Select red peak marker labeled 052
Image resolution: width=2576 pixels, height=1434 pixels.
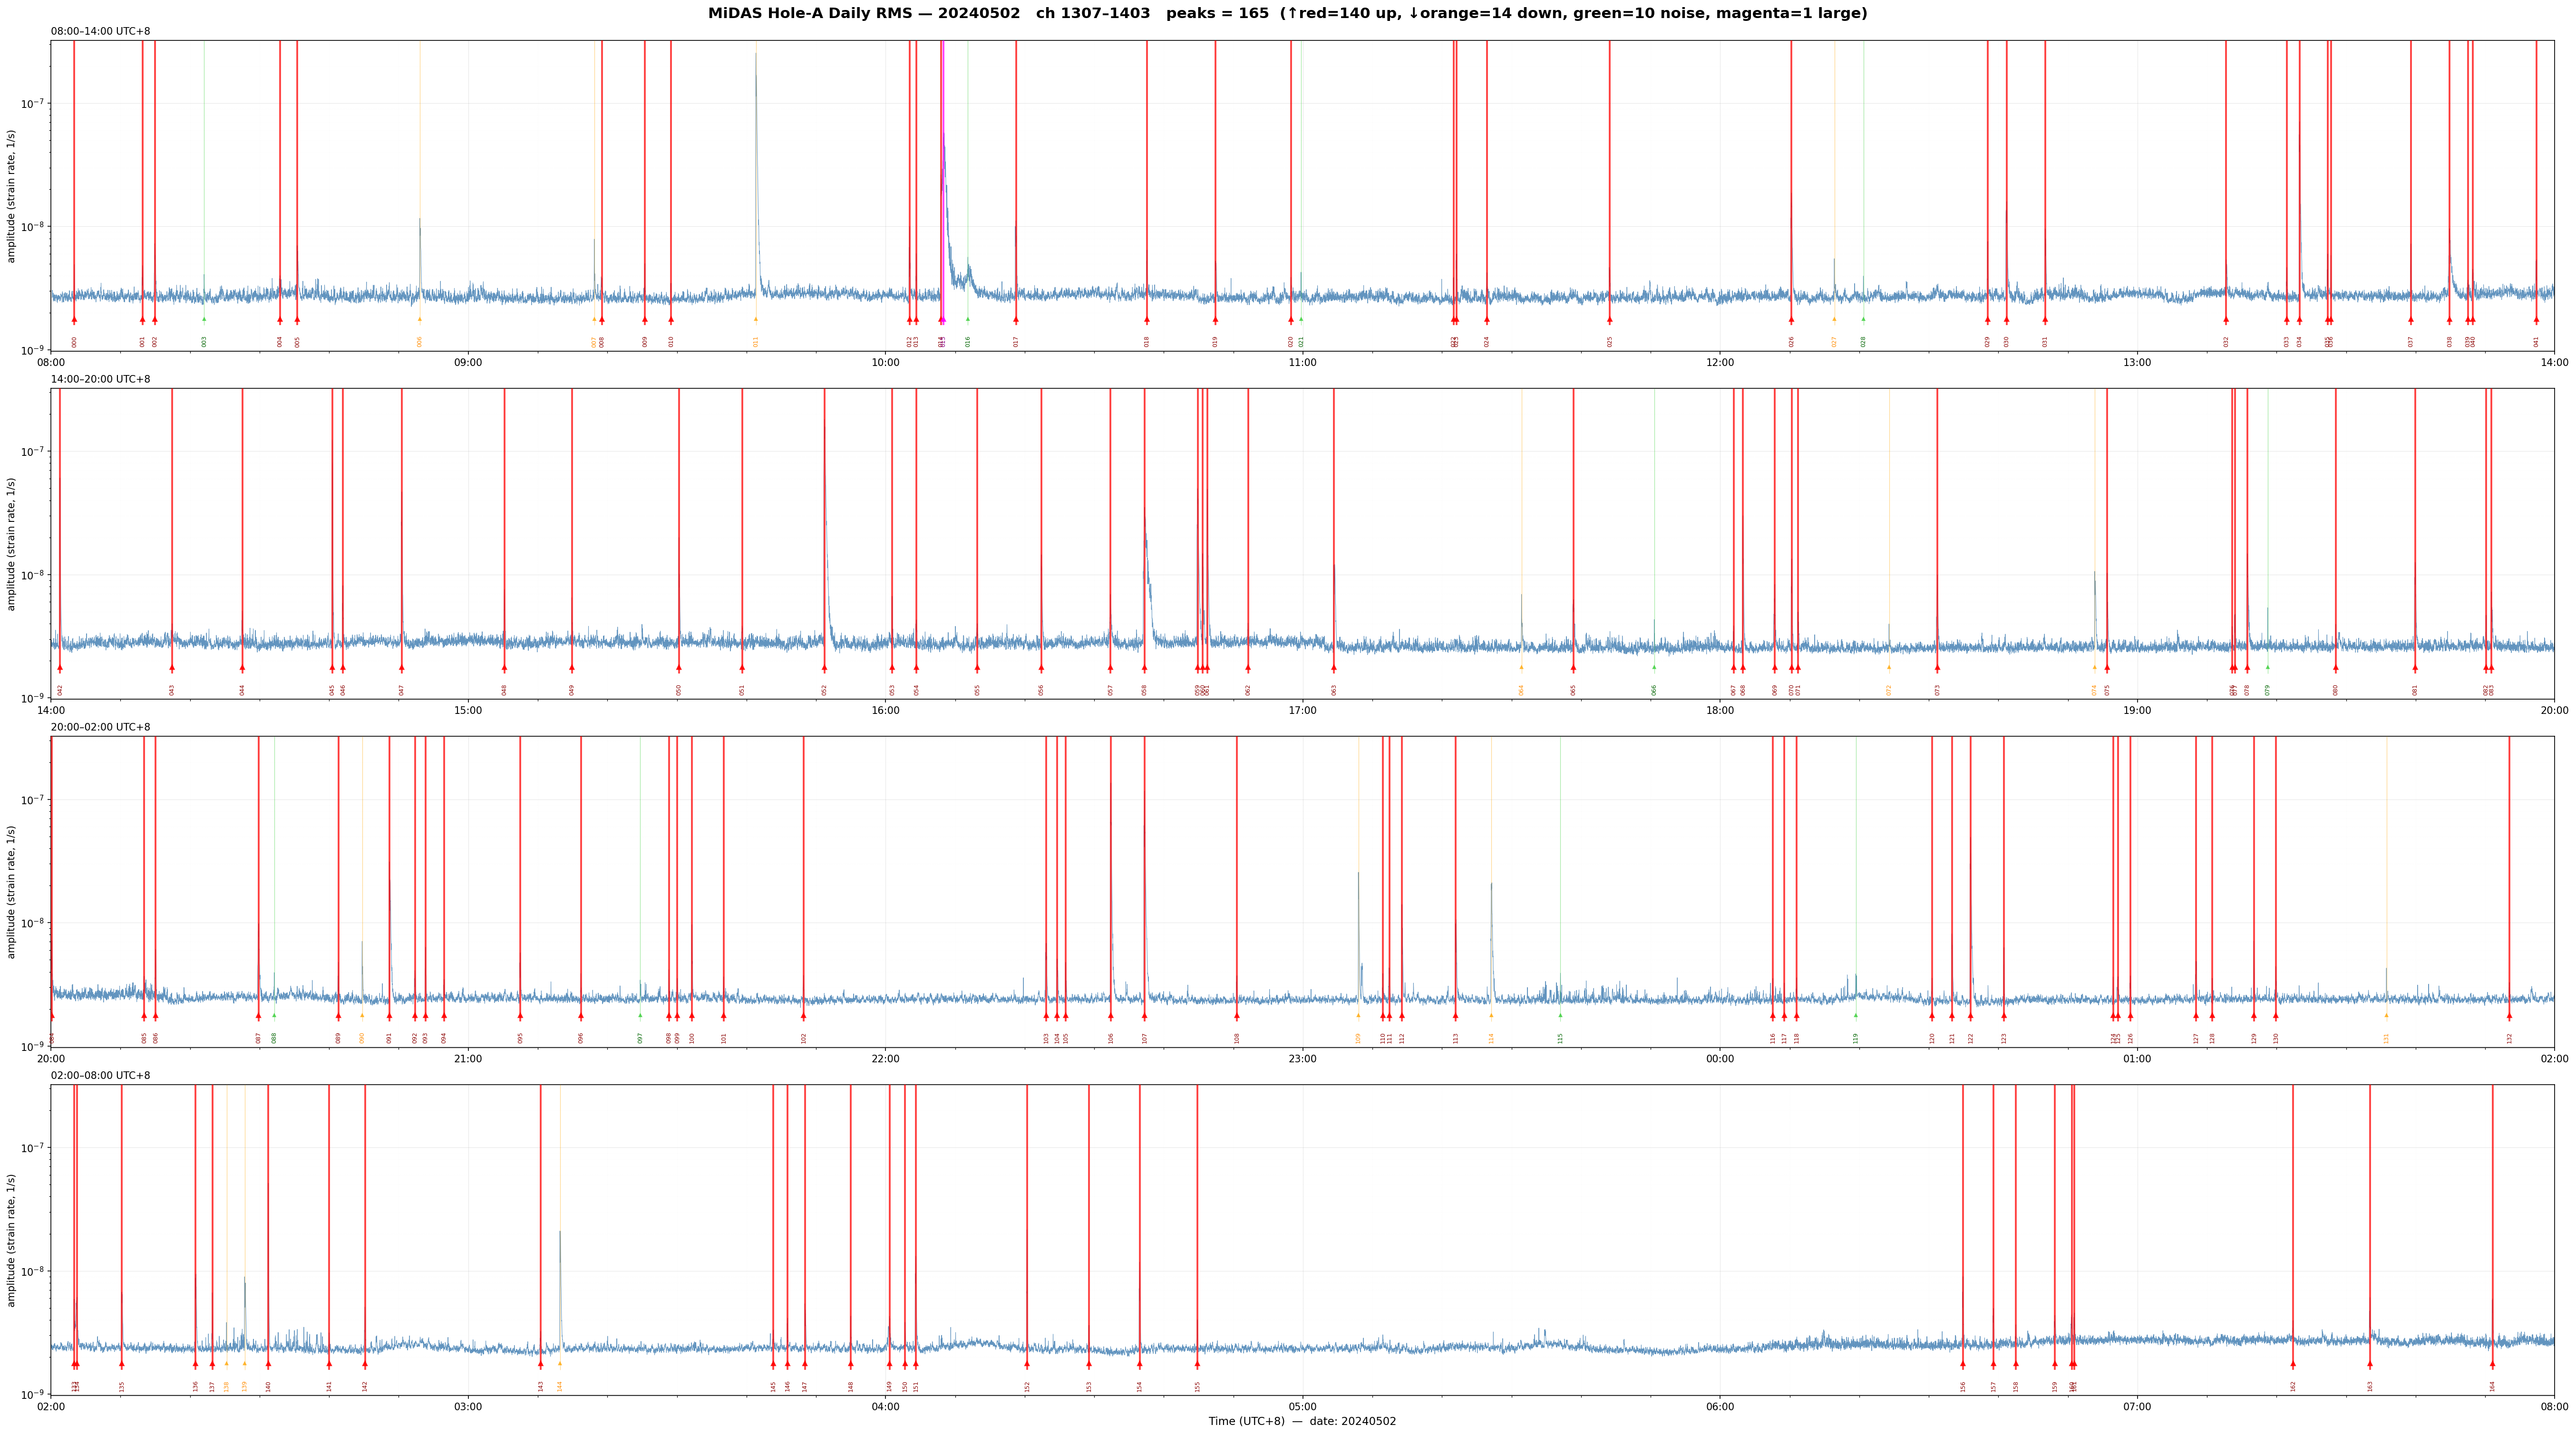[x=825, y=667]
